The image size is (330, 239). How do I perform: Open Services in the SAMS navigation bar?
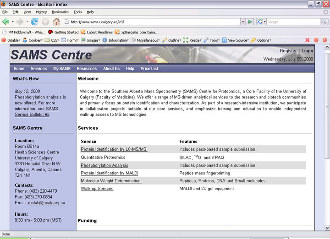pyautogui.click(x=38, y=69)
